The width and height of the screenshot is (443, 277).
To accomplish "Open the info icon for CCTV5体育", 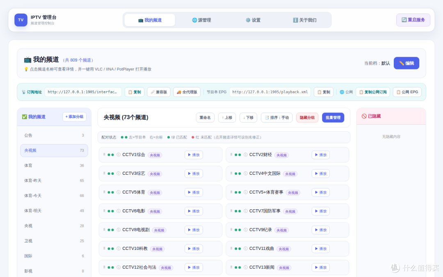I will (x=119, y=192).
